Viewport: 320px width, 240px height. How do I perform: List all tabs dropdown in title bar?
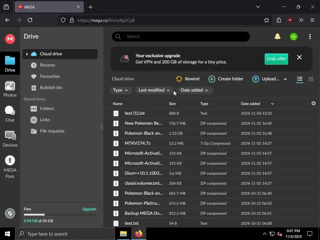(x=258, y=7)
